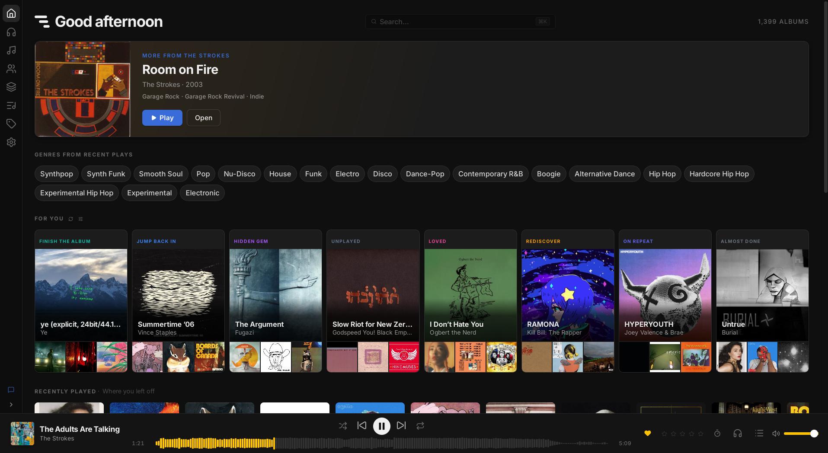Filter by the Alternative Dance genre

point(604,174)
